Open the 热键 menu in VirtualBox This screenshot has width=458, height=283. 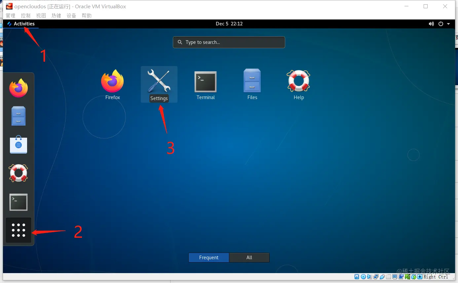[56, 16]
